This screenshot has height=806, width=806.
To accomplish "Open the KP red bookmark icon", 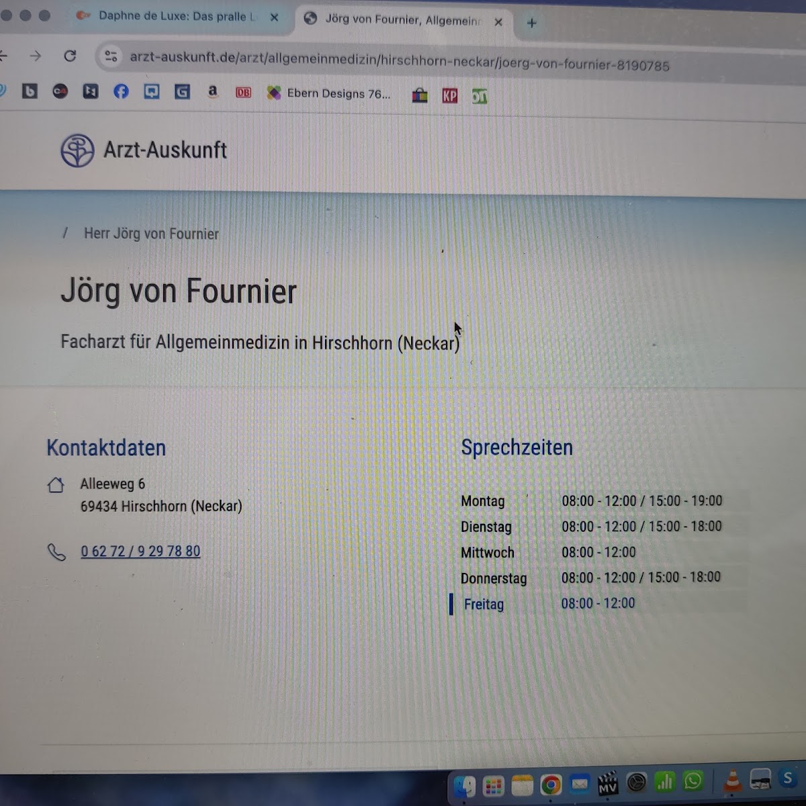I will [x=449, y=95].
